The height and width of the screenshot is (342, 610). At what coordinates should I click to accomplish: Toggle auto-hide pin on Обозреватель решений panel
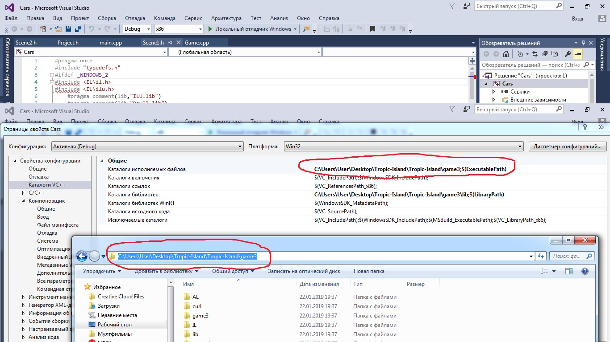(584, 43)
